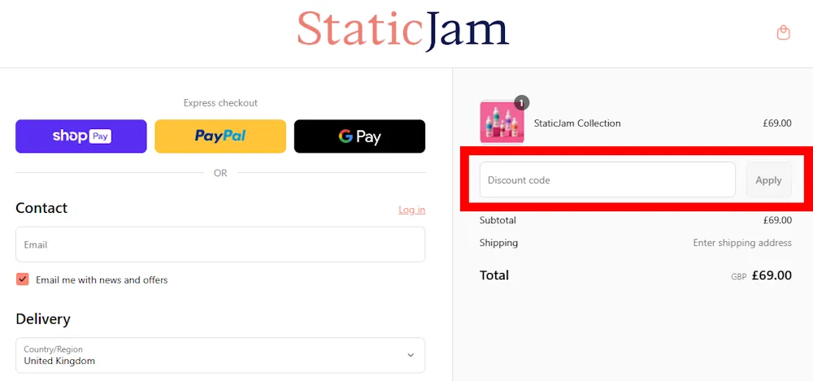The height and width of the screenshot is (381, 813).
Task: Click the Express checkout label
Action: 220,103
